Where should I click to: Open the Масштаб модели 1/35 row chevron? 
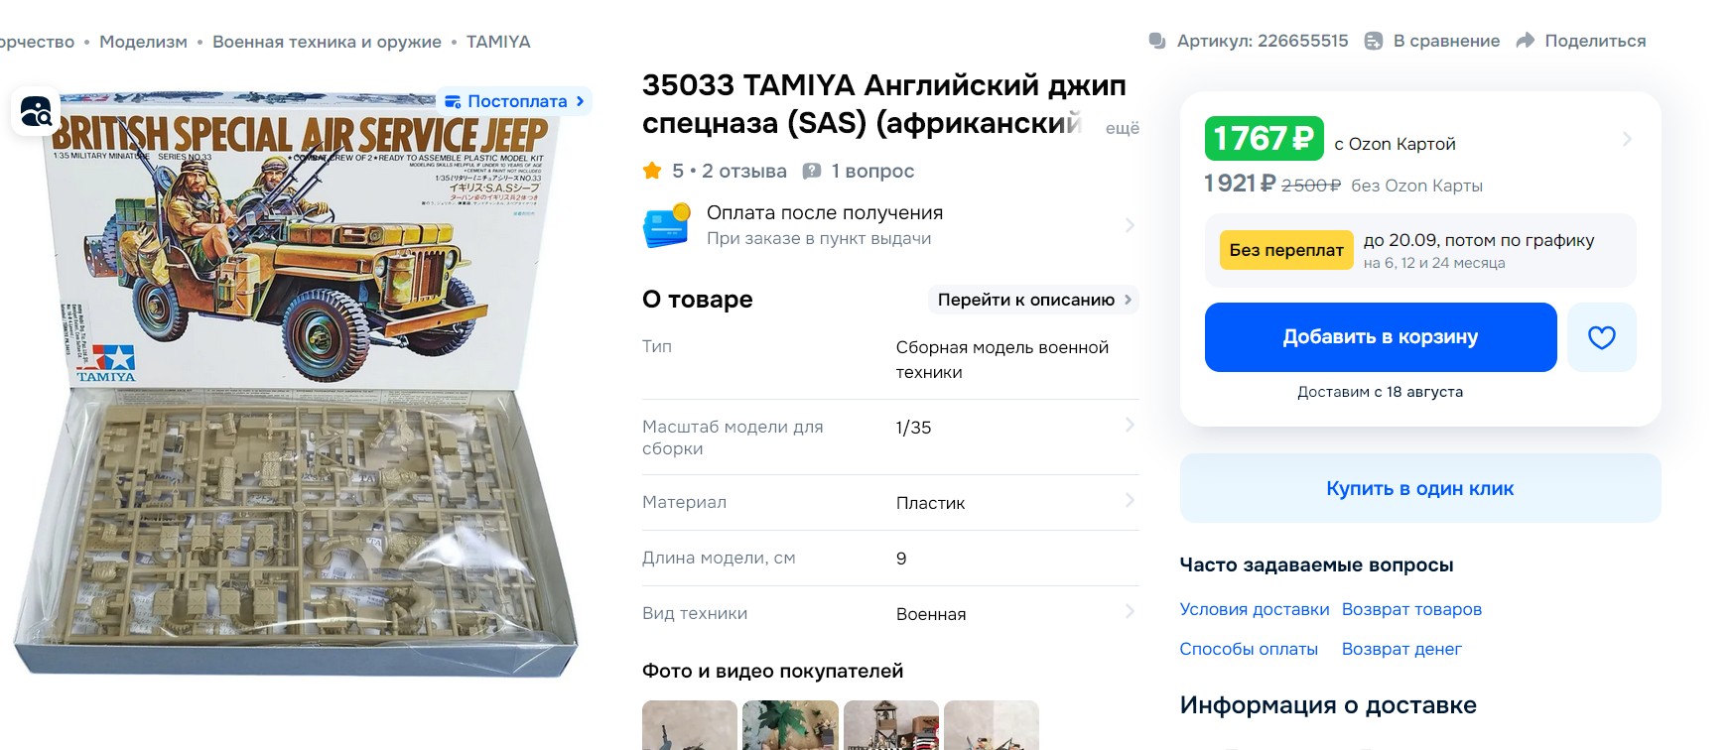[1129, 426]
